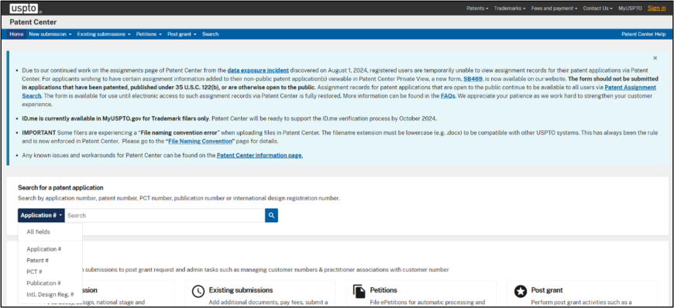
Task: Click the Existing submissions clock icon
Action: pyautogui.click(x=198, y=291)
